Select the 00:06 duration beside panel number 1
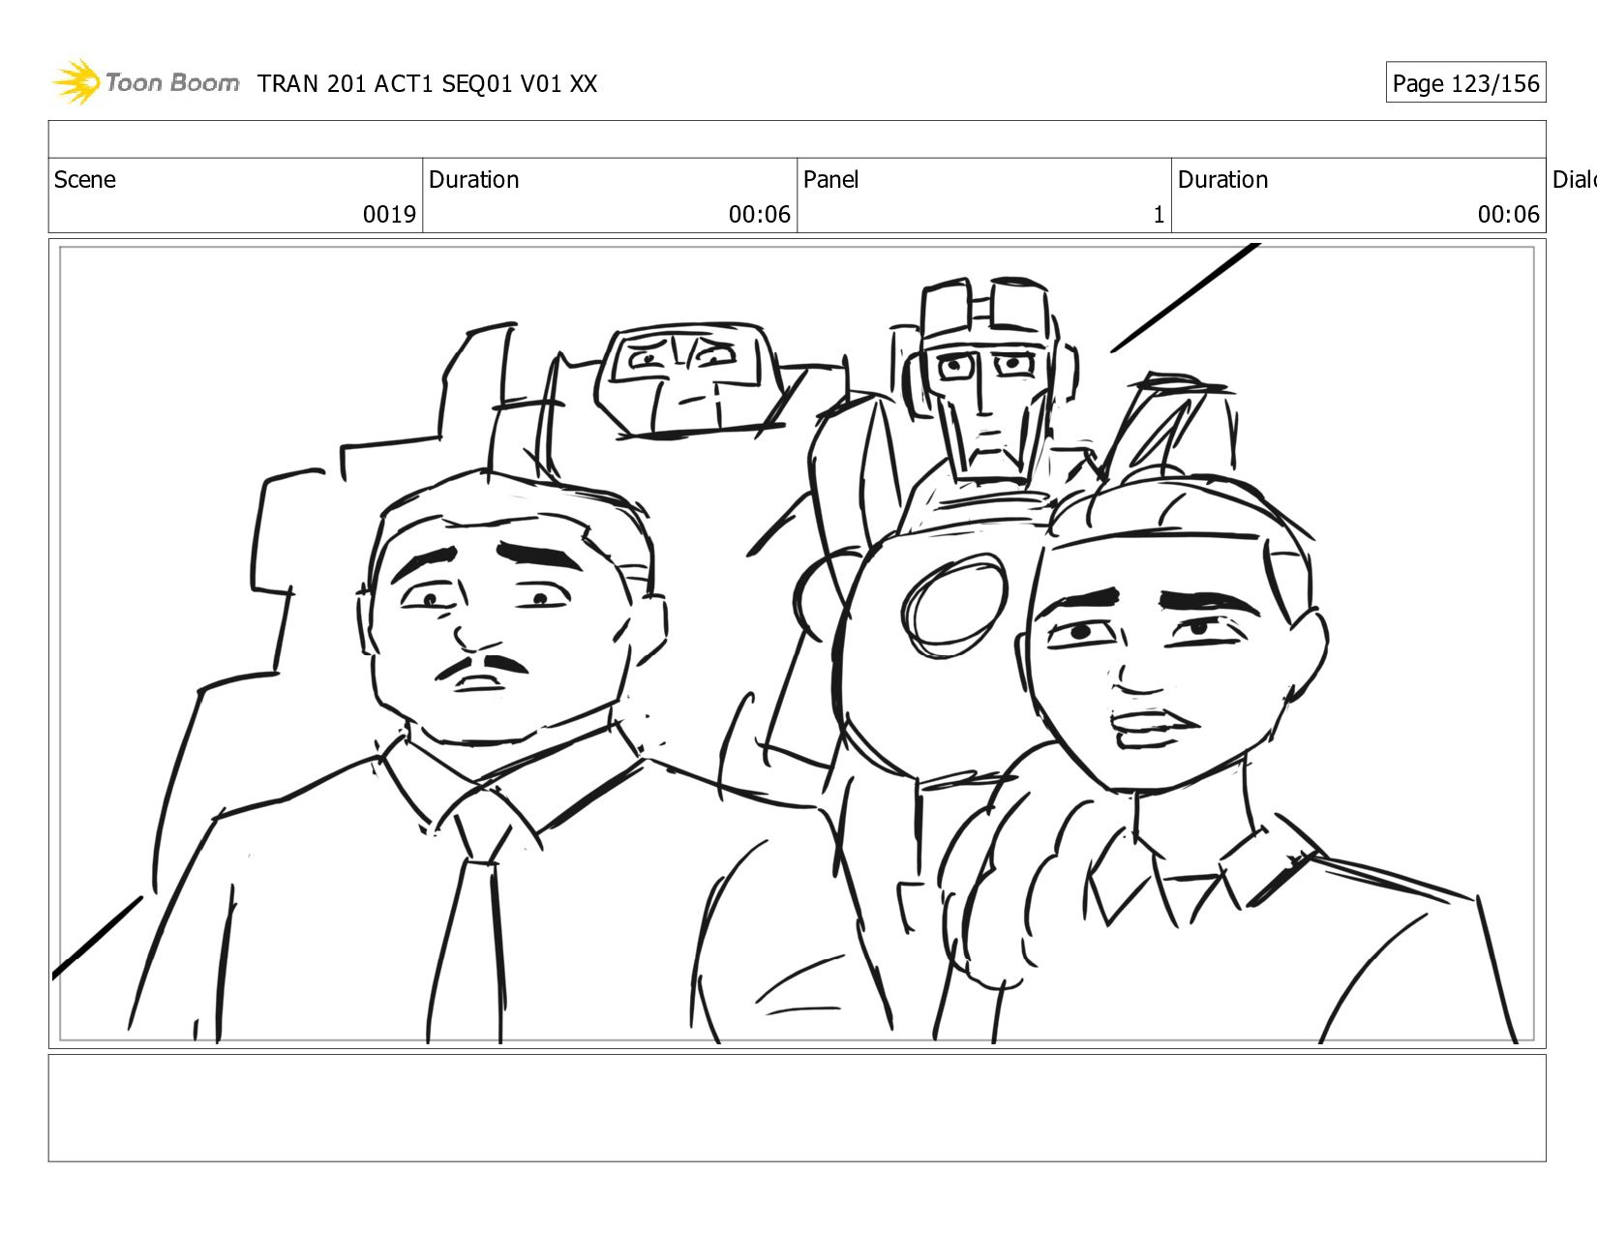Image resolution: width=1597 pixels, height=1234 pixels. [1509, 215]
